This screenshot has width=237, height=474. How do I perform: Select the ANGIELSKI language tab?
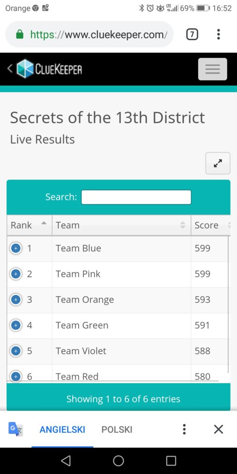coord(62,430)
